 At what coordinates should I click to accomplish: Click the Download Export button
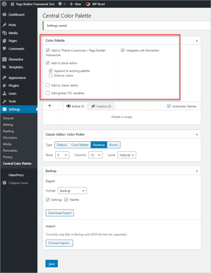click(60, 213)
